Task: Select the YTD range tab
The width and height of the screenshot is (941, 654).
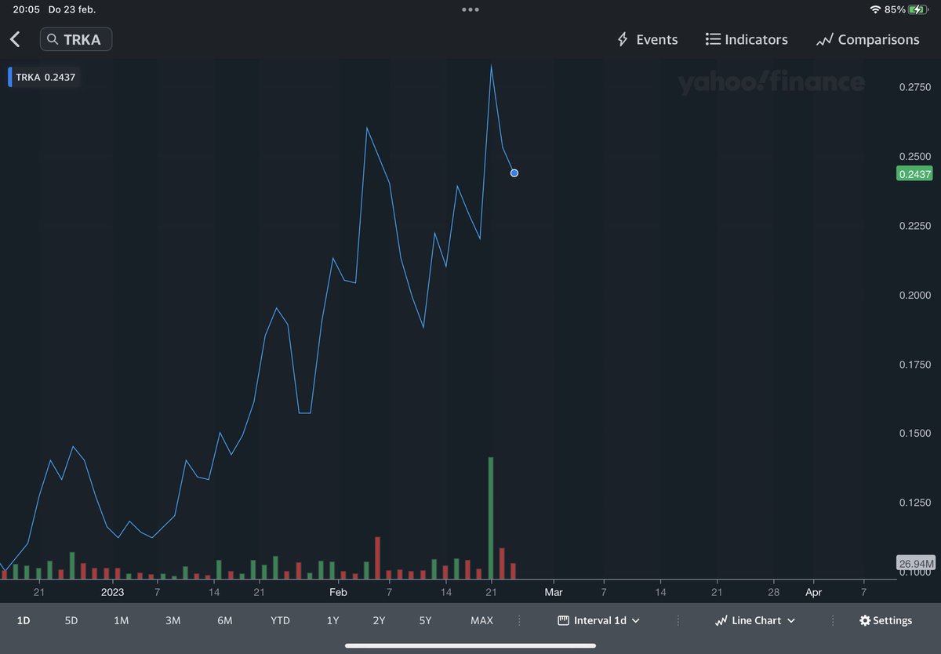Action: tap(280, 620)
